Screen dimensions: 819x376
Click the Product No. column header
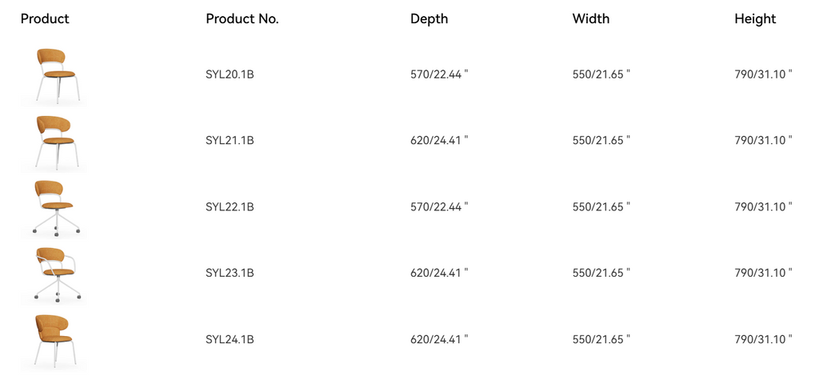coord(242,19)
